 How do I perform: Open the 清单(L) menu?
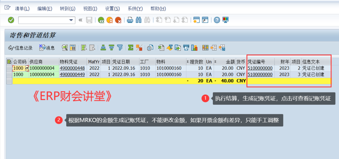click(22, 8)
